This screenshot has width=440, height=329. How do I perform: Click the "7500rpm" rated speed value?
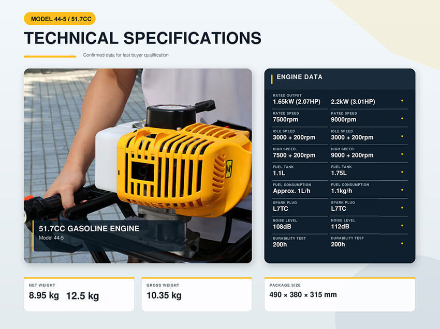(x=285, y=119)
